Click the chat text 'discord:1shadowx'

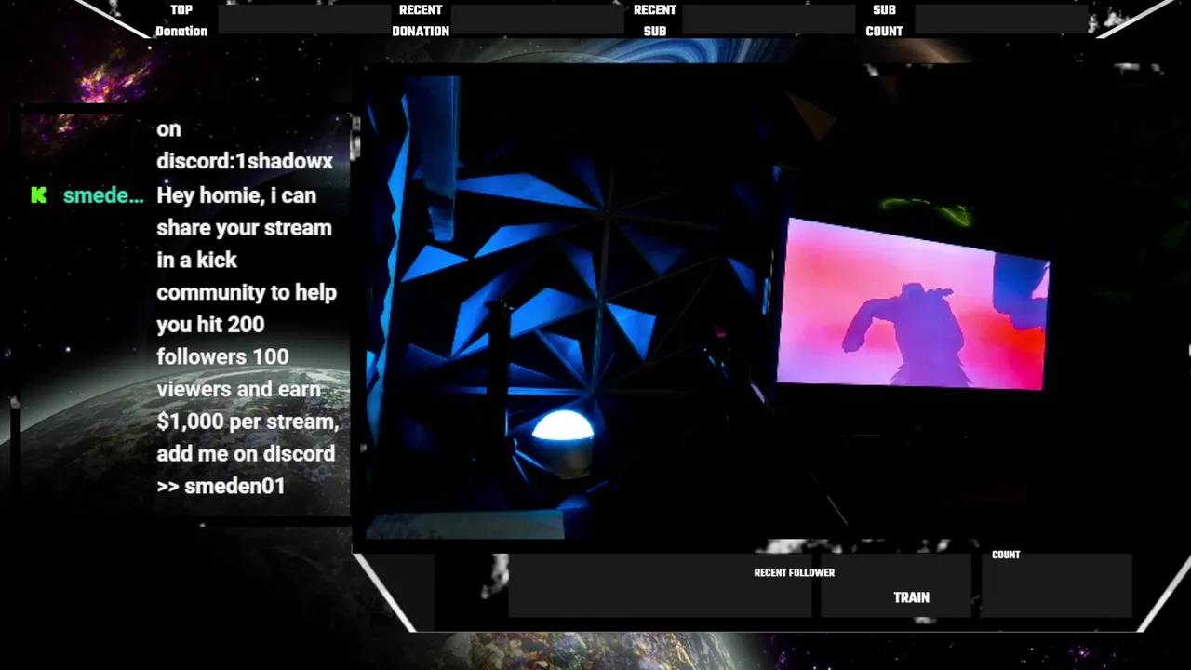(245, 161)
